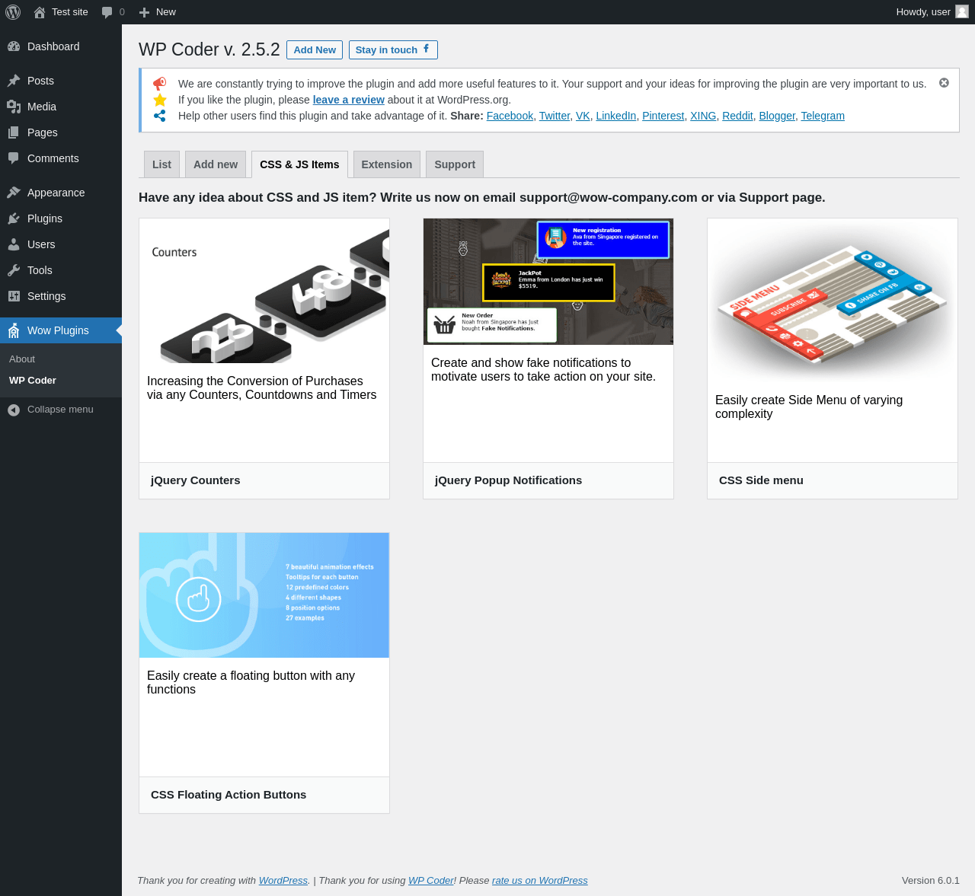Share via the Blogger link
The width and height of the screenshot is (975, 896).
click(777, 116)
